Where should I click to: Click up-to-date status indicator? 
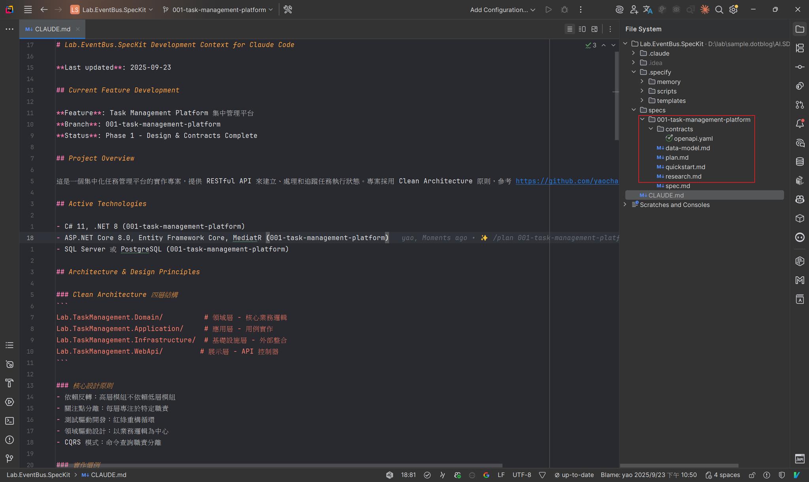pos(574,475)
